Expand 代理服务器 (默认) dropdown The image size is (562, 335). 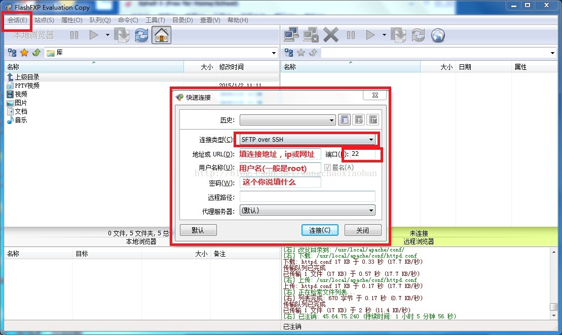click(308, 211)
